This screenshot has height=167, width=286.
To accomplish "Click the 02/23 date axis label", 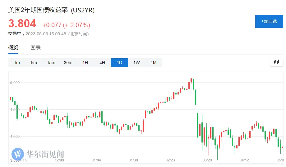I will (x=170, y=160).
